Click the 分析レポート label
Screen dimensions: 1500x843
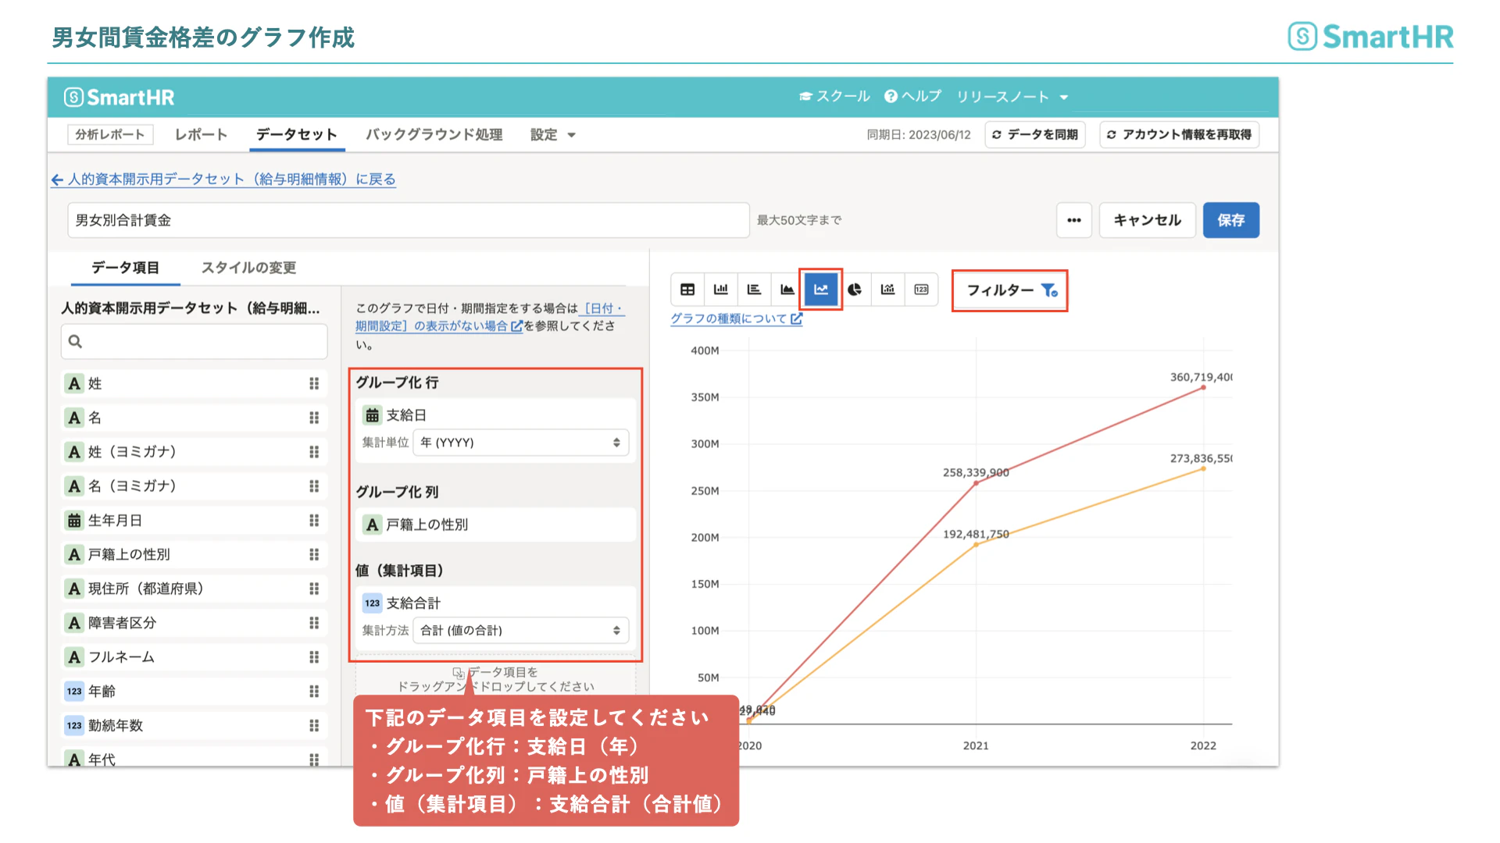(110, 135)
